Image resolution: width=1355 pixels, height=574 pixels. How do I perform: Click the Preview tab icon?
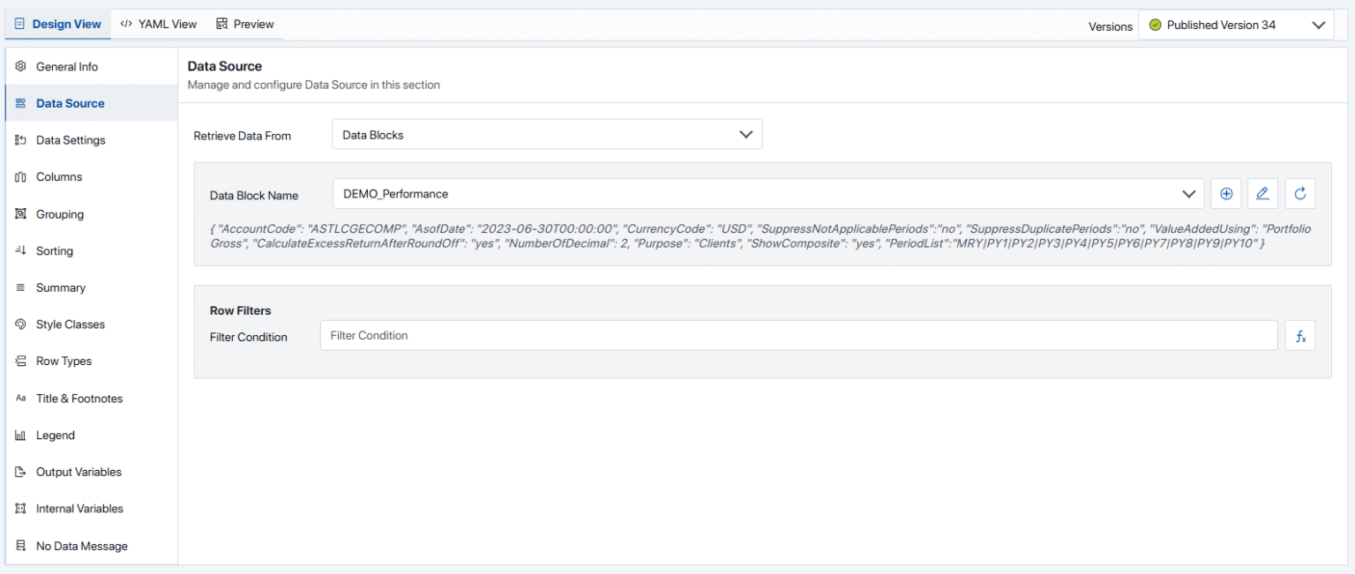click(221, 24)
